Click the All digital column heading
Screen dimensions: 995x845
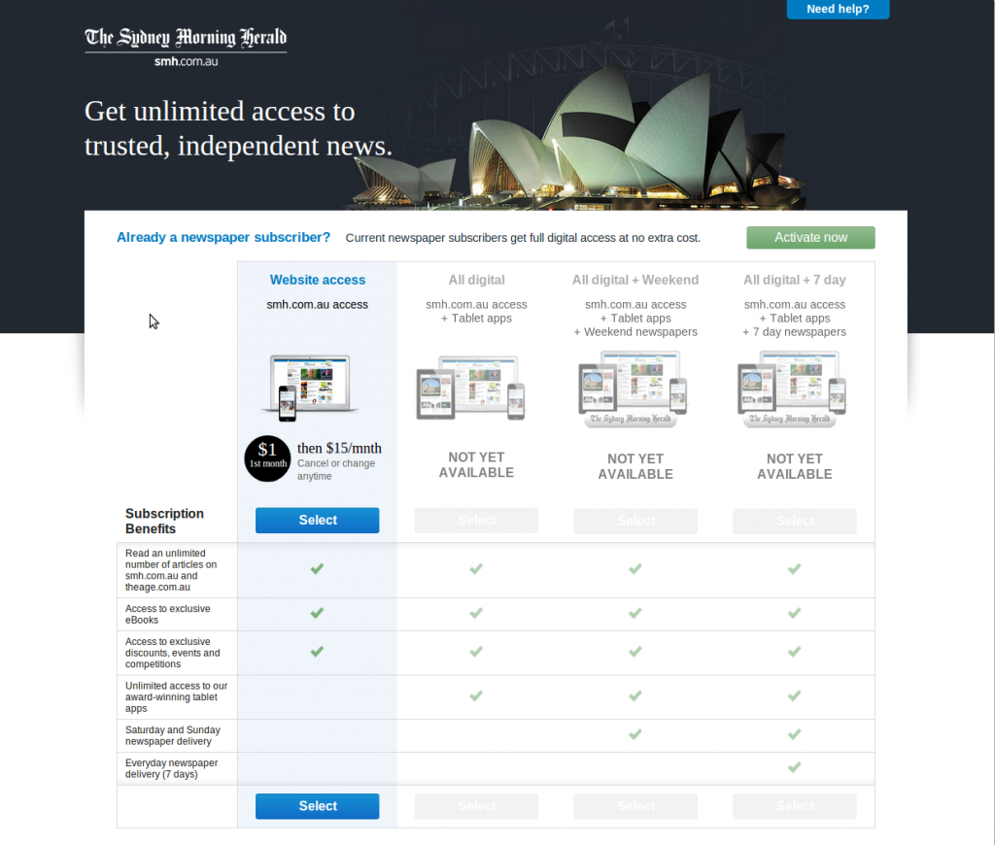coord(476,280)
